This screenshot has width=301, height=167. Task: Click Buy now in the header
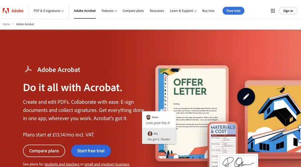click(x=208, y=11)
